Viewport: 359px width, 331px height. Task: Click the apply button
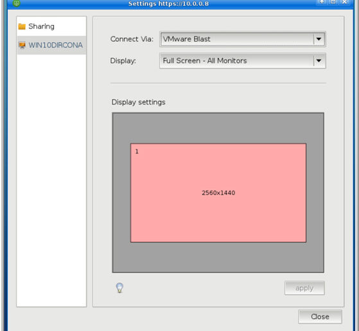(304, 288)
